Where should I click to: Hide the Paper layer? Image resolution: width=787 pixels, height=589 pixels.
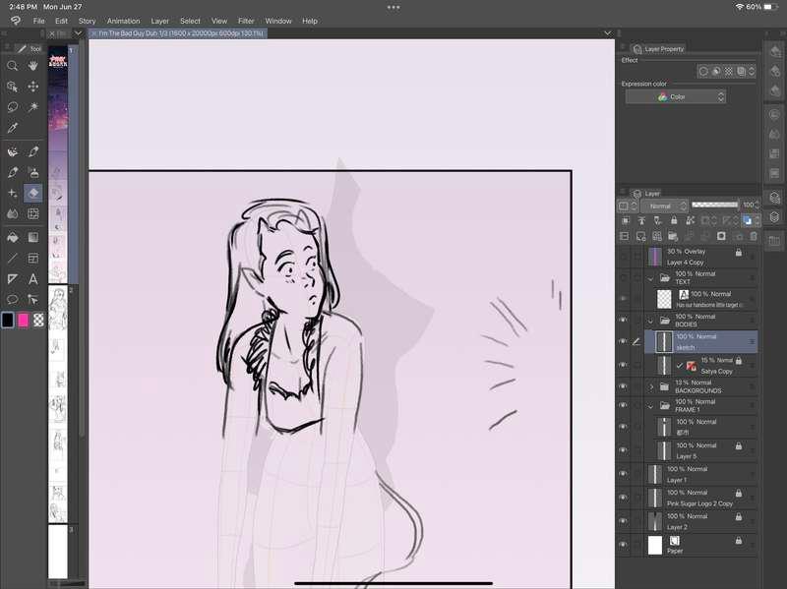[x=624, y=545]
